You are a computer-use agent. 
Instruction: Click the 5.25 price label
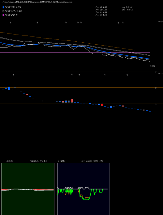[152, 66]
